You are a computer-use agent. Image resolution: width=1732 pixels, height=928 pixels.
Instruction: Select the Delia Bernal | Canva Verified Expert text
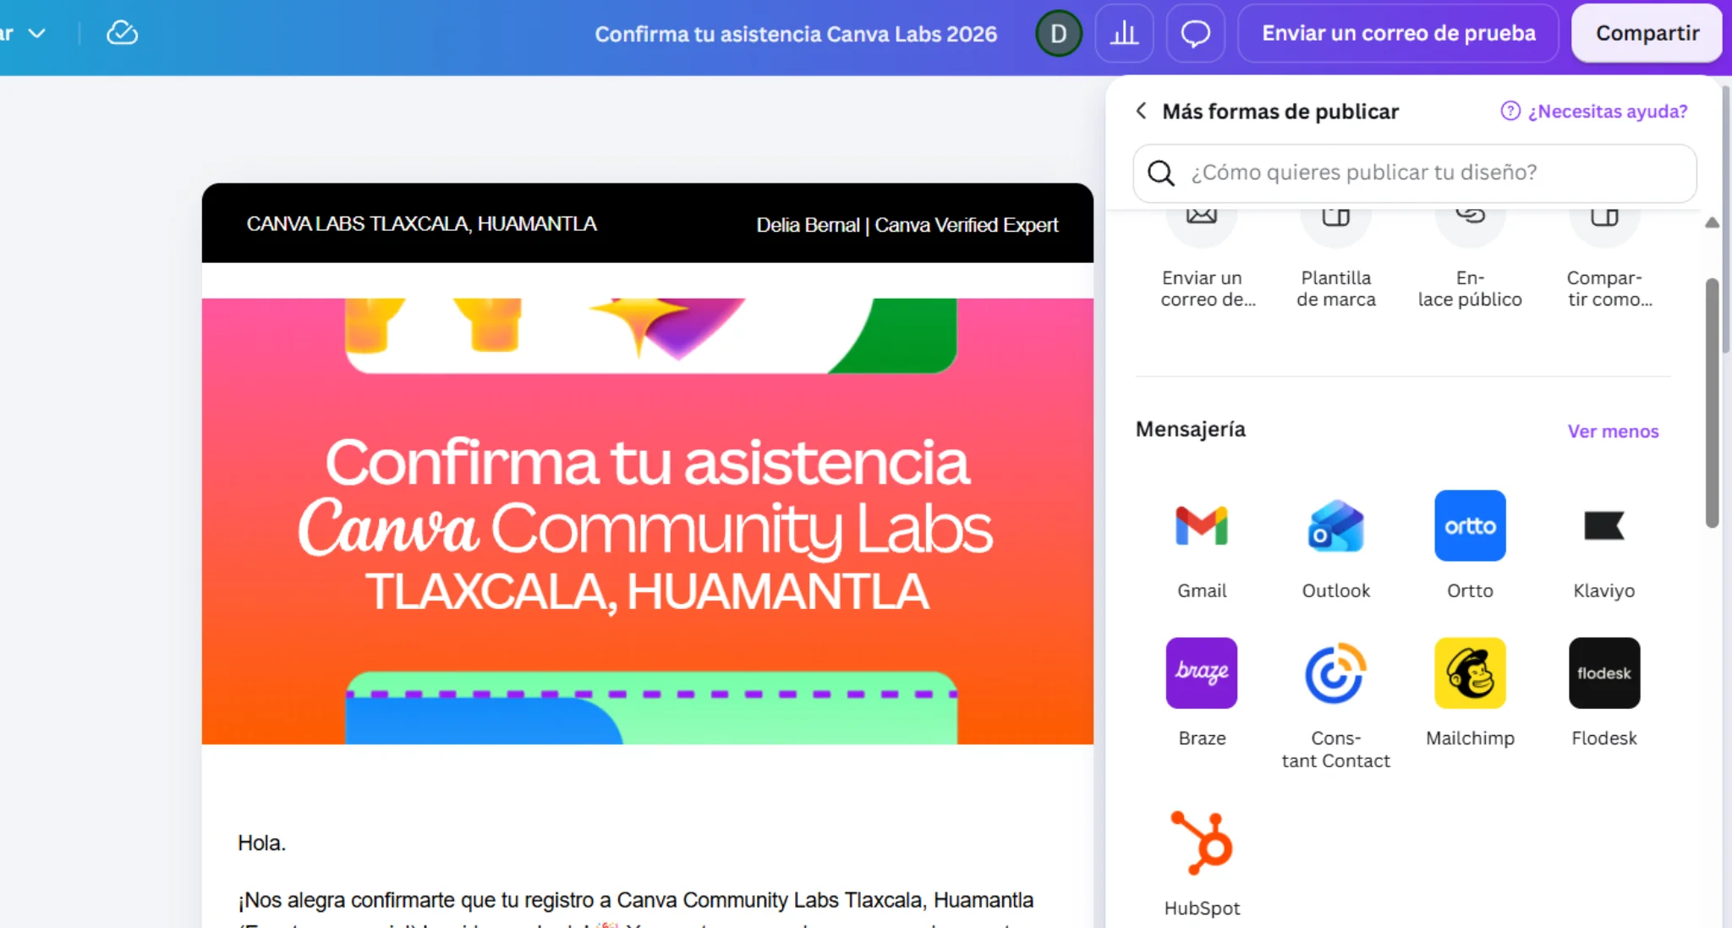[907, 225]
